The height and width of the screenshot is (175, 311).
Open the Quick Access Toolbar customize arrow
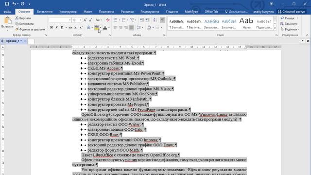click(29, 4)
